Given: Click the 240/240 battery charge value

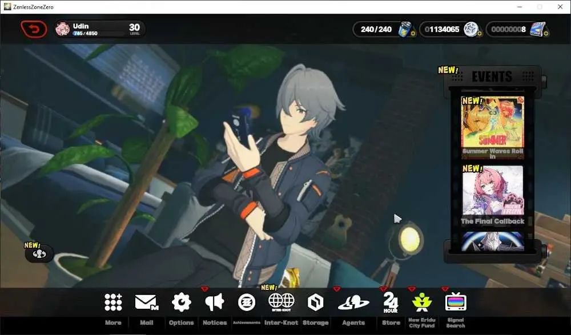Looking at the screenshot, I should [376, 29].
